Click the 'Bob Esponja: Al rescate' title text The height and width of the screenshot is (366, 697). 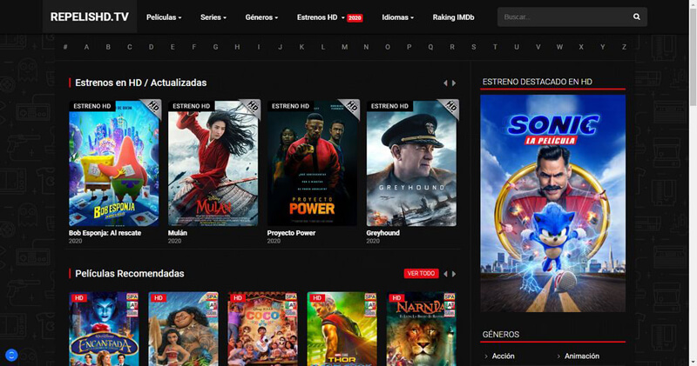pyautogui.click(x=105, y=233)
